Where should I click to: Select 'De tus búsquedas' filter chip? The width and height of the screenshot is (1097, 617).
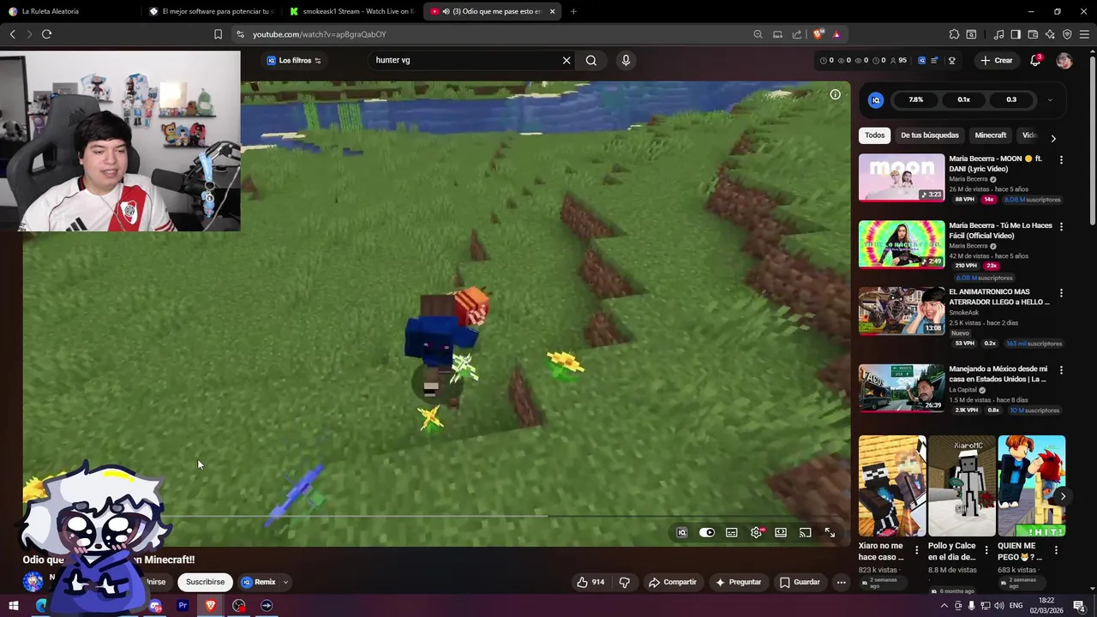coord(930,135)
